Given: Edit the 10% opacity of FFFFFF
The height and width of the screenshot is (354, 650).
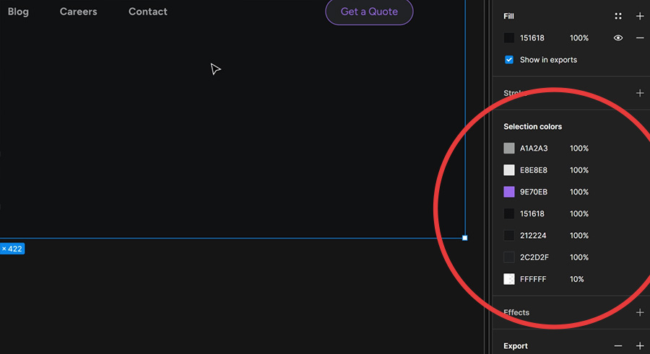Looking at the screenshot, I should tap(576, 279).
